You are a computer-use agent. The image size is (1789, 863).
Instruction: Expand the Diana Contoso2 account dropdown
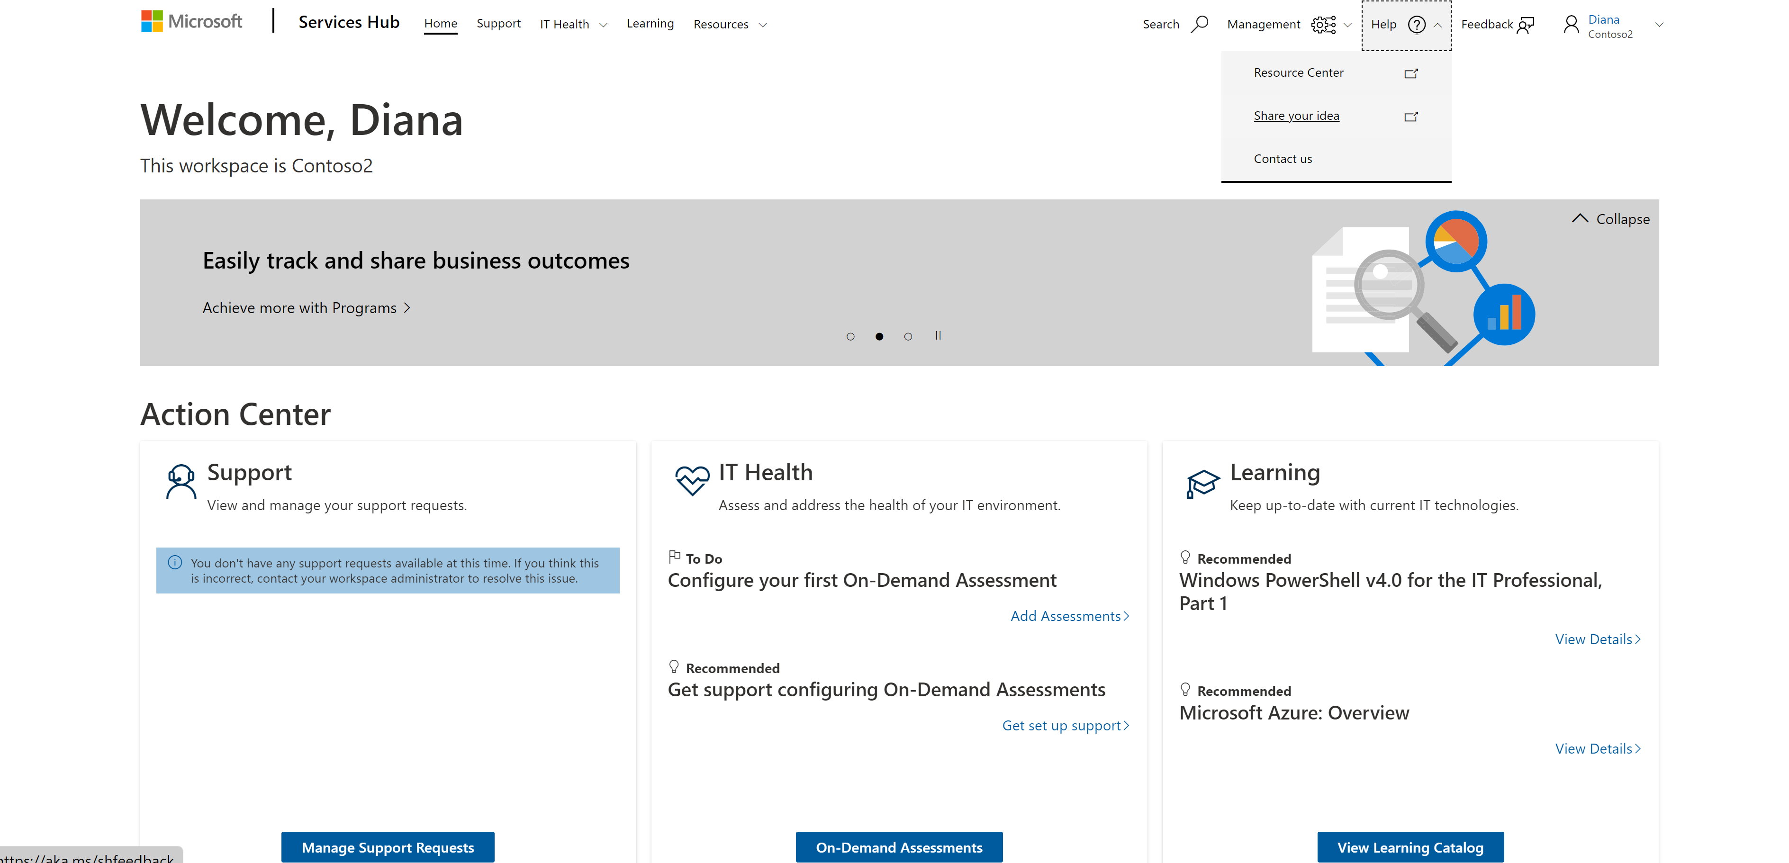(x=1659, y=24)
